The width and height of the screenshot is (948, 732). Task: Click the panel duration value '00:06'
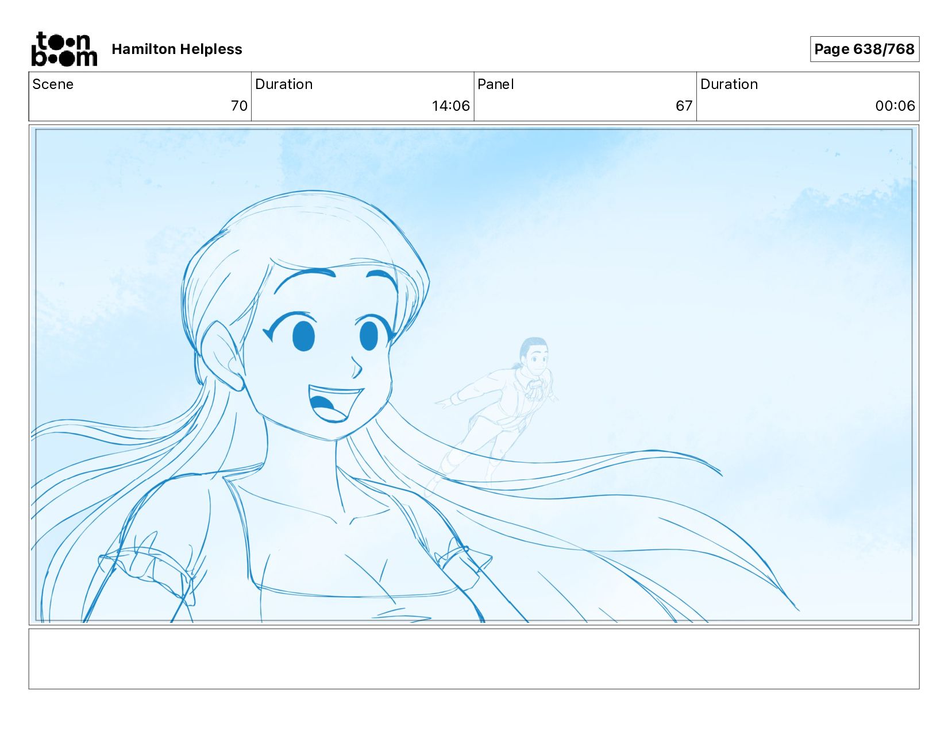(895, 106)
